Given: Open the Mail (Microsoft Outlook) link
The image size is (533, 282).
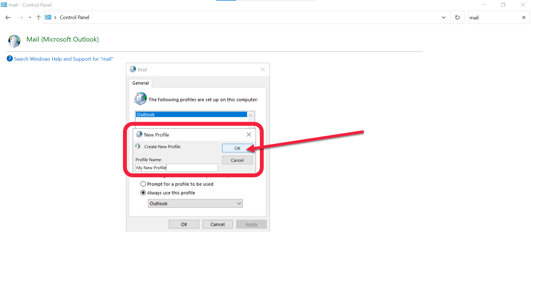Looking at the screenshot, I should coord(62,39).
